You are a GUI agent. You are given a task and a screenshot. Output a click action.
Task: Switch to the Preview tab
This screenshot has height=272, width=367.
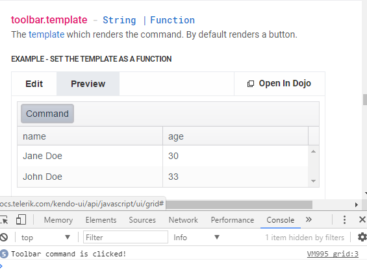pyautogui.click(x=88, y=84)
